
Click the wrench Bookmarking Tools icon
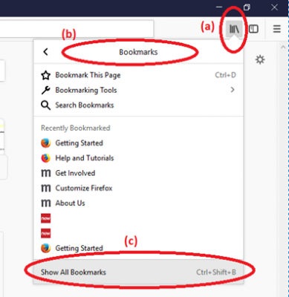click(x=46, y=91)
